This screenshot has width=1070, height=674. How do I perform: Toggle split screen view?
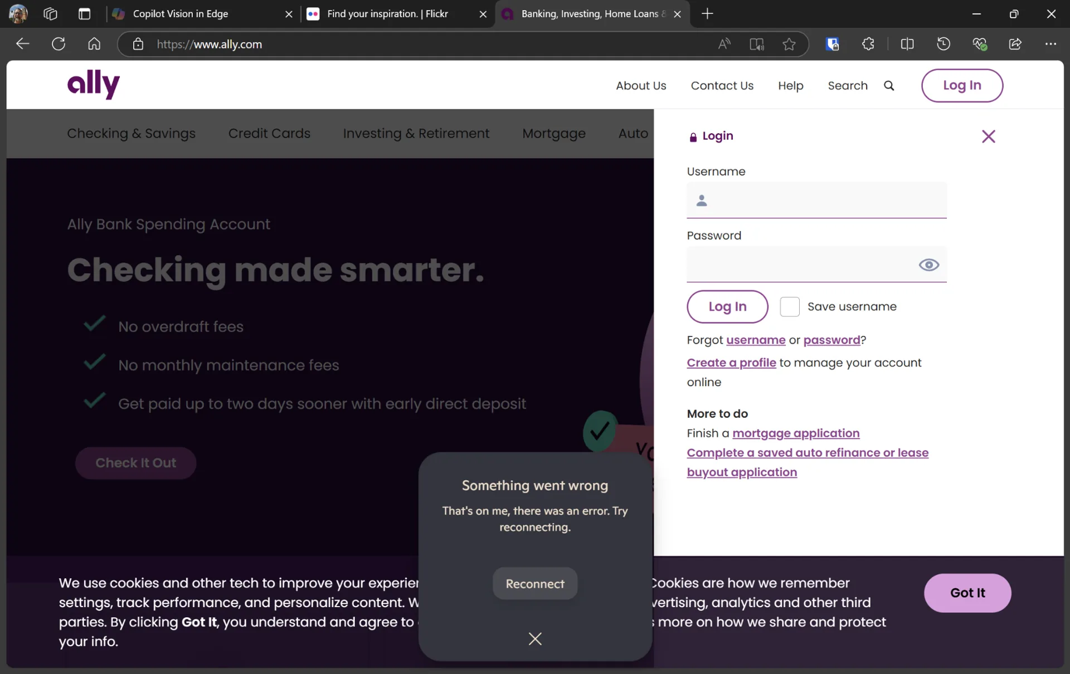(x=907, y=44)
